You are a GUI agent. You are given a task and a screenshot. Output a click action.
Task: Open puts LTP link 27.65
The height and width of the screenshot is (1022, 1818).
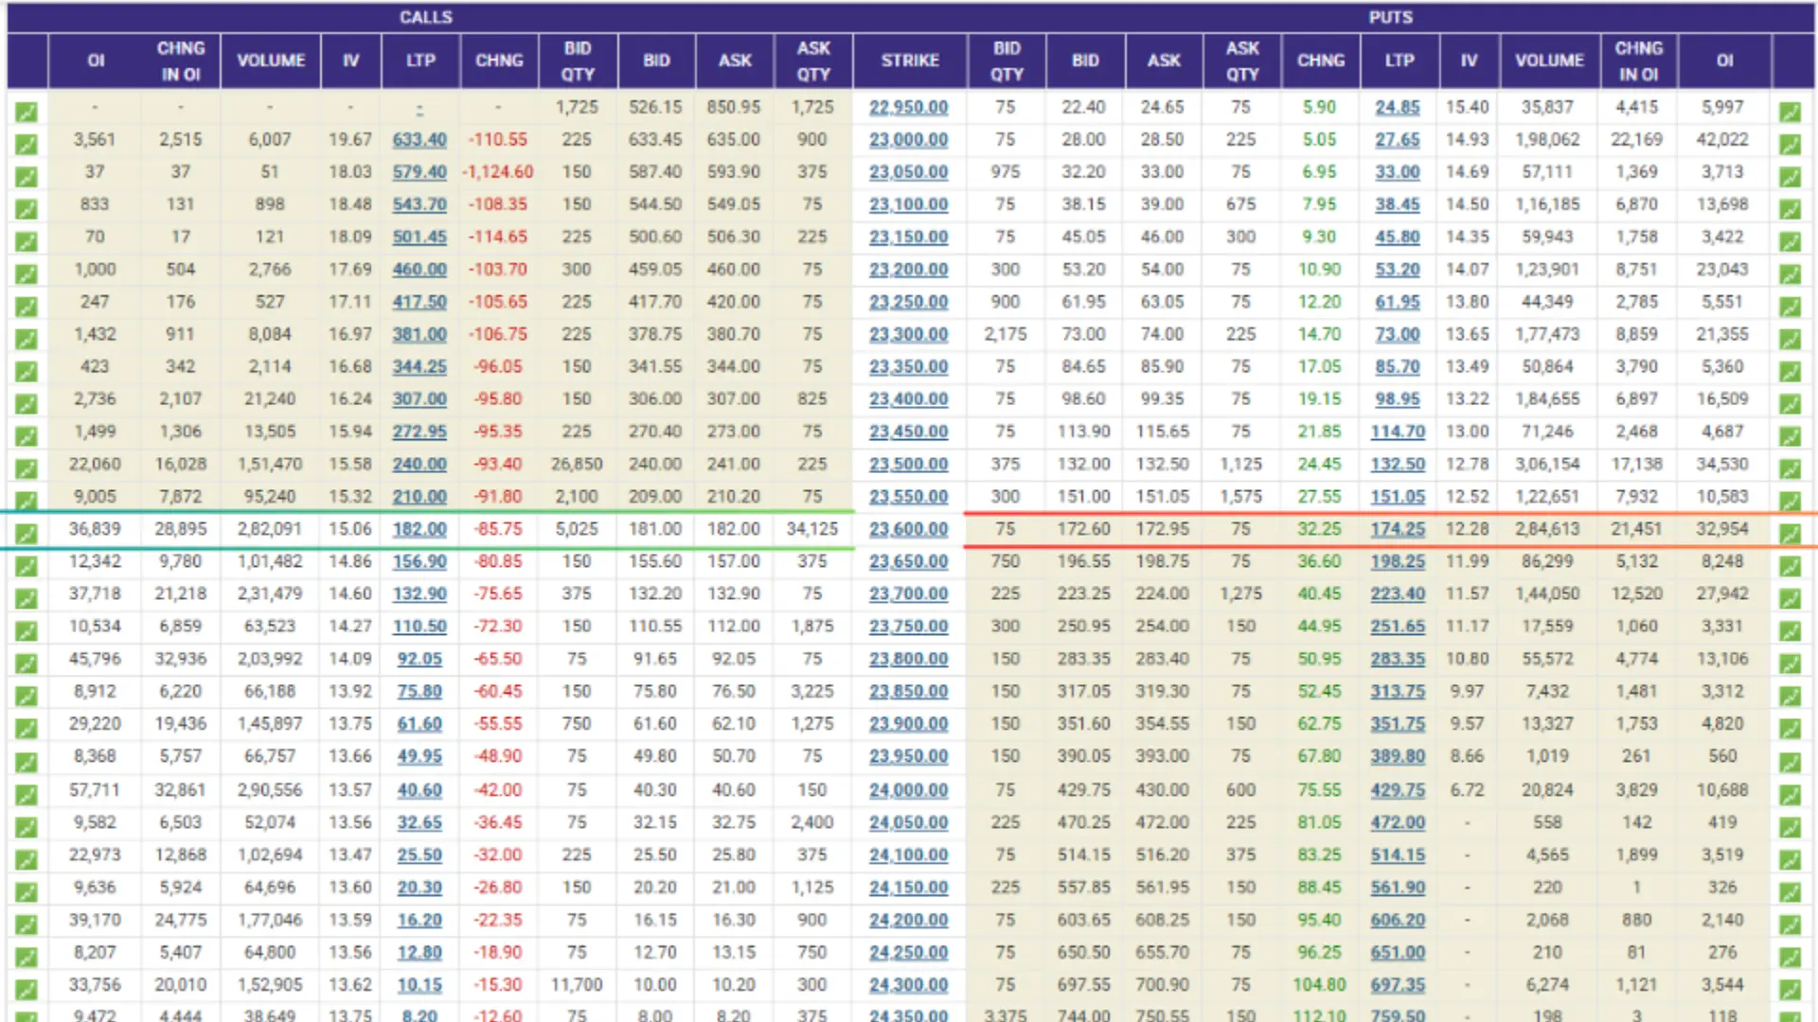click(x=1398, y=139)
